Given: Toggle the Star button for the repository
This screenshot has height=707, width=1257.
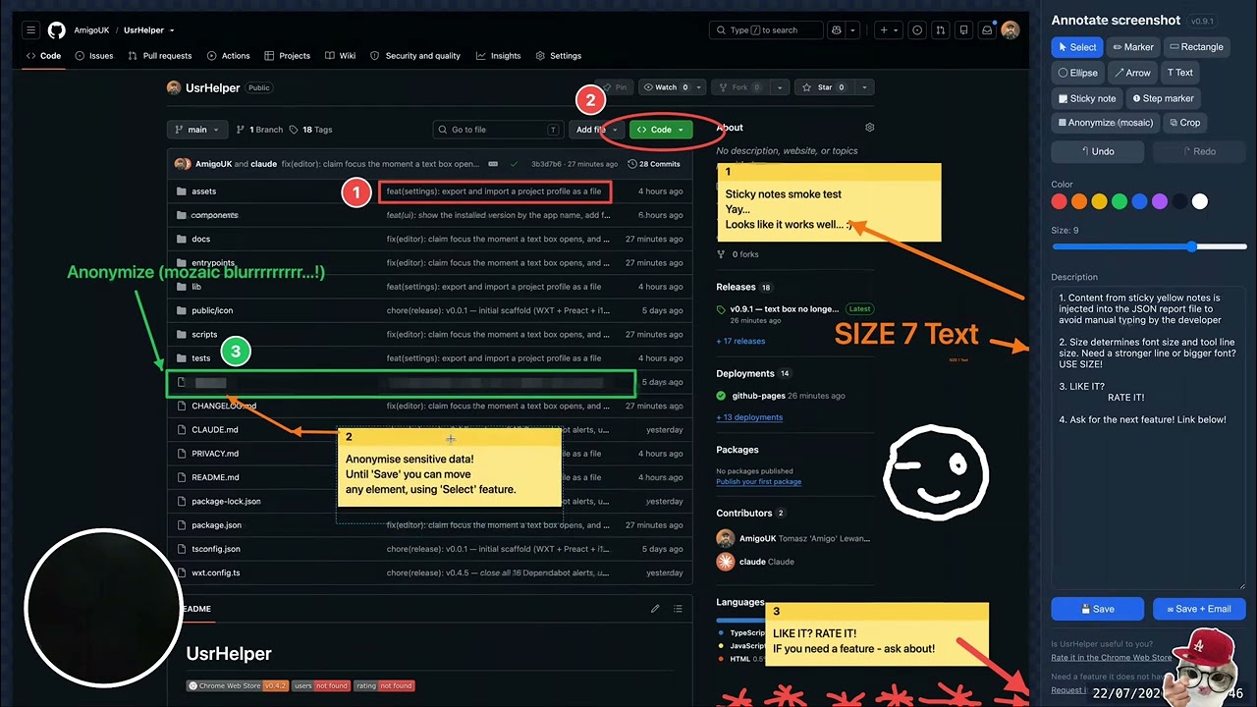Looking at the screenshot, I should (x=825, y=87).
